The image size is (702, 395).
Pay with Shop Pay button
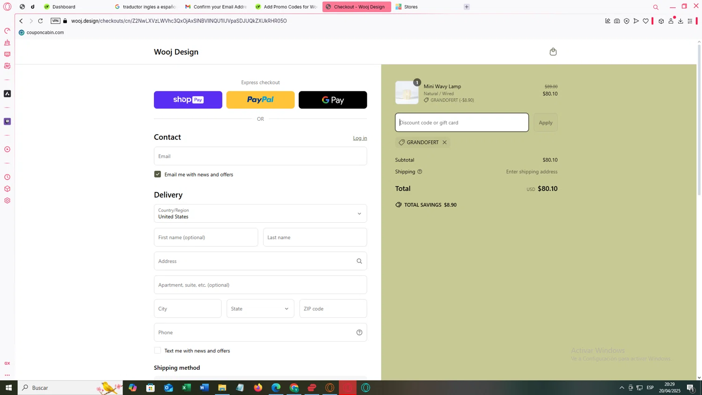(188, 100)
